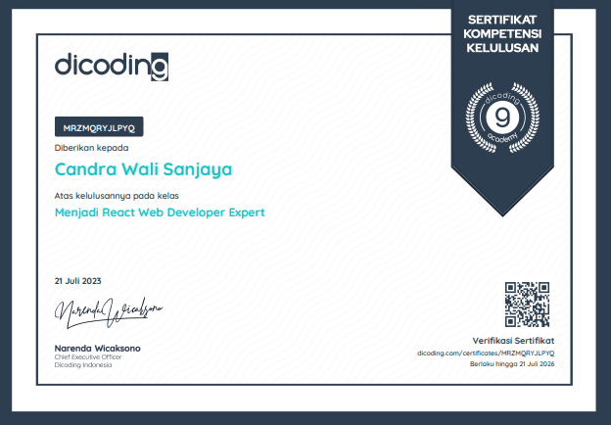Open the dicoding.com/certificates/MRZMQRYJLPYQ link
611x425 pixels.
486,353
